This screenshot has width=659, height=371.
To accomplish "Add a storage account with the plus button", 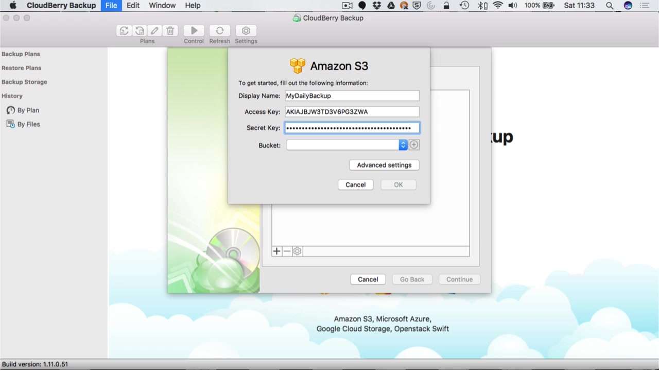I will coord(276,251).
